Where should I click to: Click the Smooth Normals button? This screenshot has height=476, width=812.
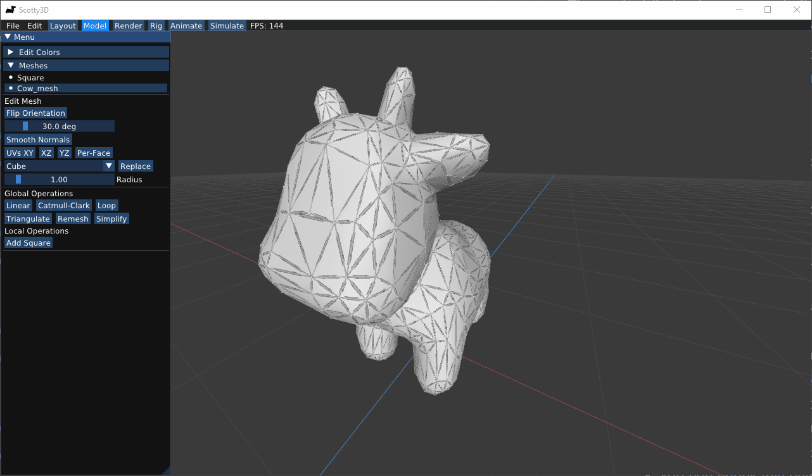[x=38, y=140]
